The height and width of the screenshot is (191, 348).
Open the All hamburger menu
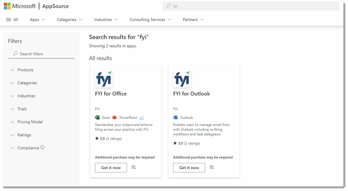click(x=12, y=20)
